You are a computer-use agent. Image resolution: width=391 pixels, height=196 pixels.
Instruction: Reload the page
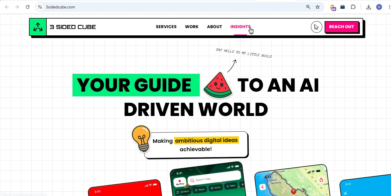(28, 7)
